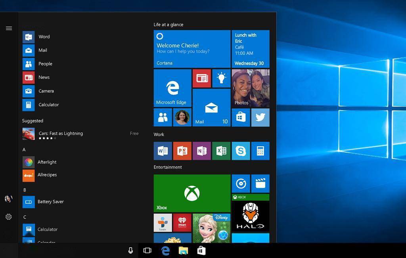Open the Twitter tile

[x=260, y=117]
